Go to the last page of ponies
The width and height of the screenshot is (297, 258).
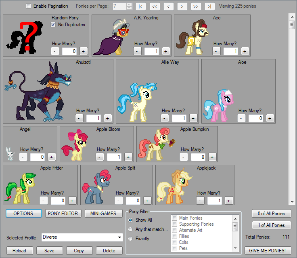click(x=210, y=6)
